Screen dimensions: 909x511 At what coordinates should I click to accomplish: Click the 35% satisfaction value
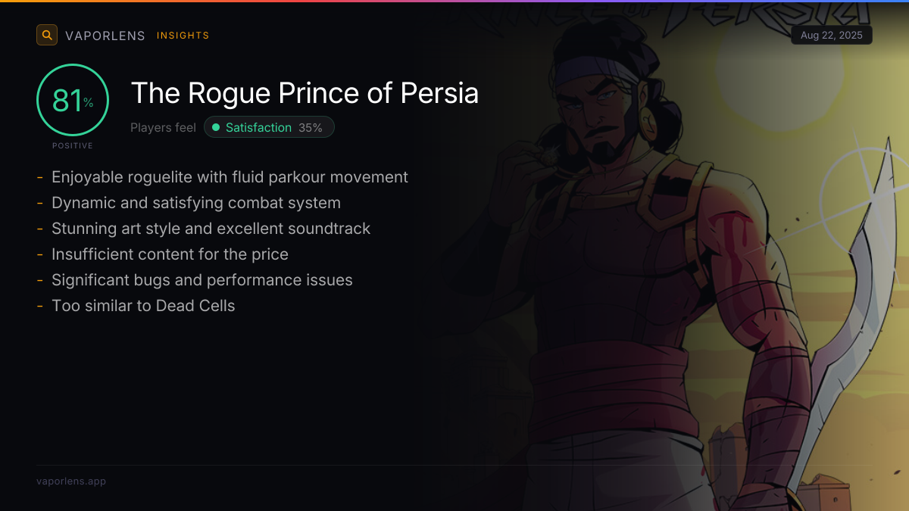(x=311, y=127)
